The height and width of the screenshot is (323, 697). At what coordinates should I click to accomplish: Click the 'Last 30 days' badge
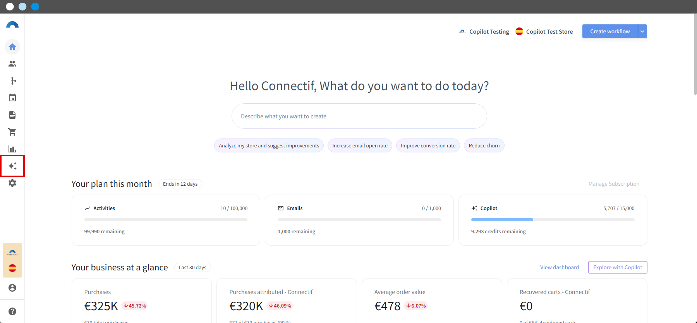pos(192,267)
